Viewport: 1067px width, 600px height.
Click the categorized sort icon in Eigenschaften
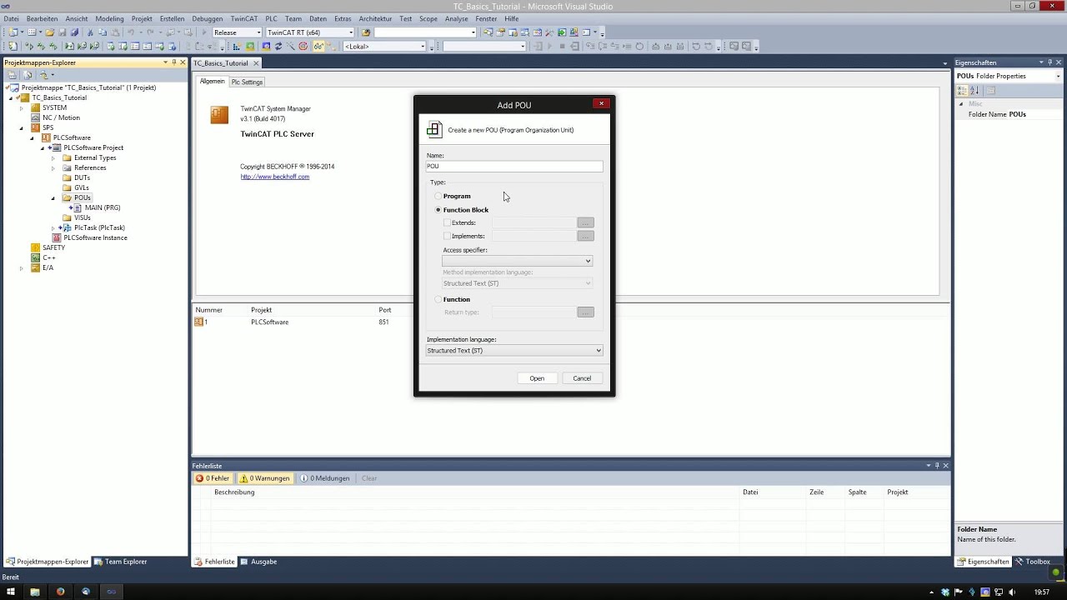tap(962, 90)
